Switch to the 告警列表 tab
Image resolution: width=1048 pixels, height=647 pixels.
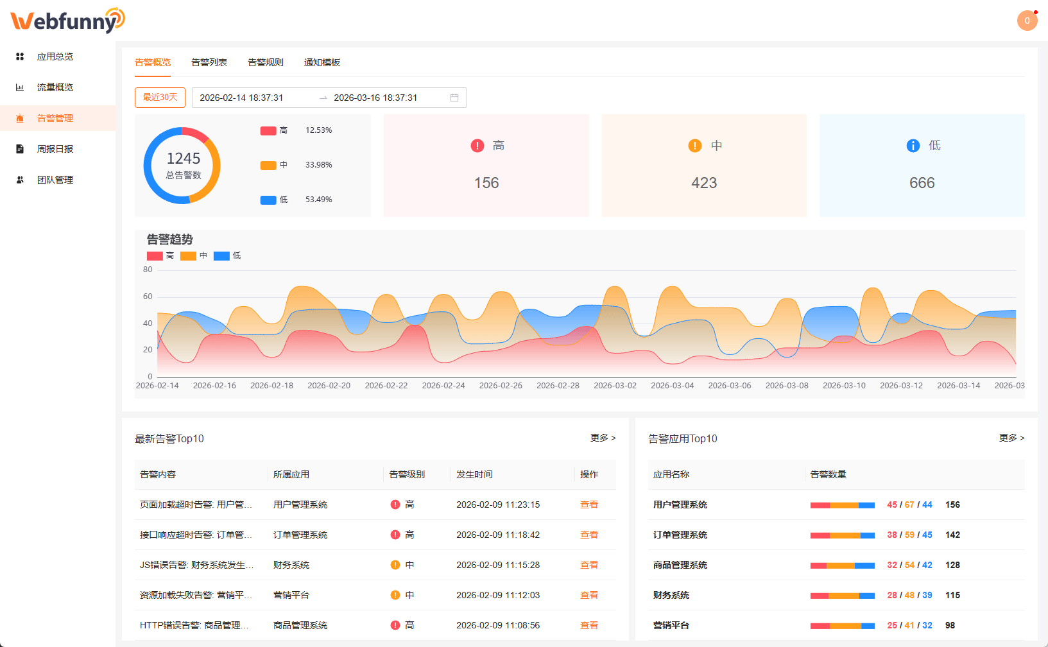click(209, 62)
